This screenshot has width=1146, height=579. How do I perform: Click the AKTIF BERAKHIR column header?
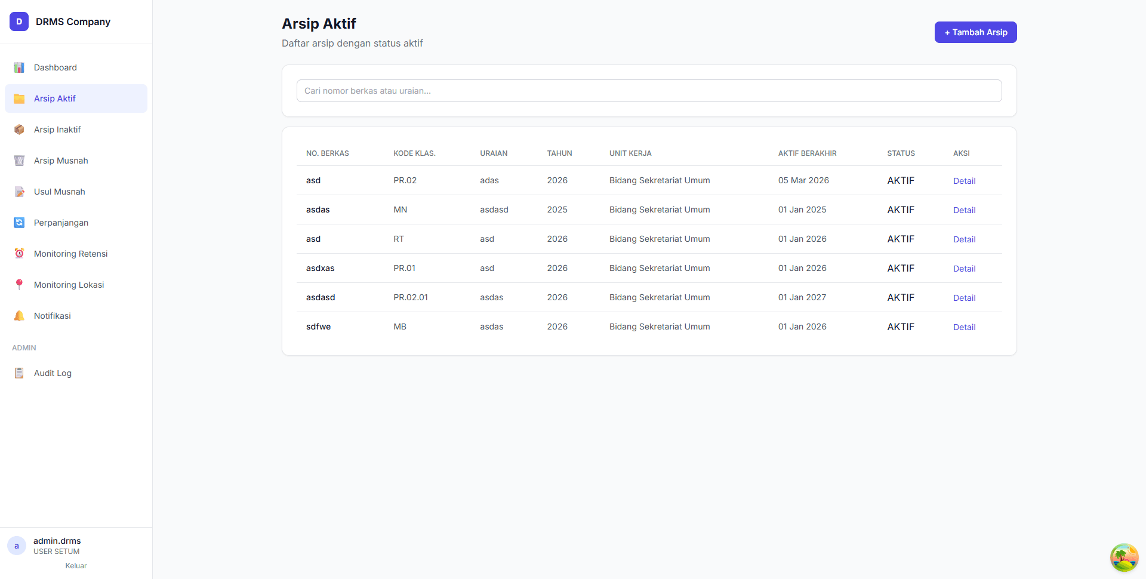[x=807, y=153]
